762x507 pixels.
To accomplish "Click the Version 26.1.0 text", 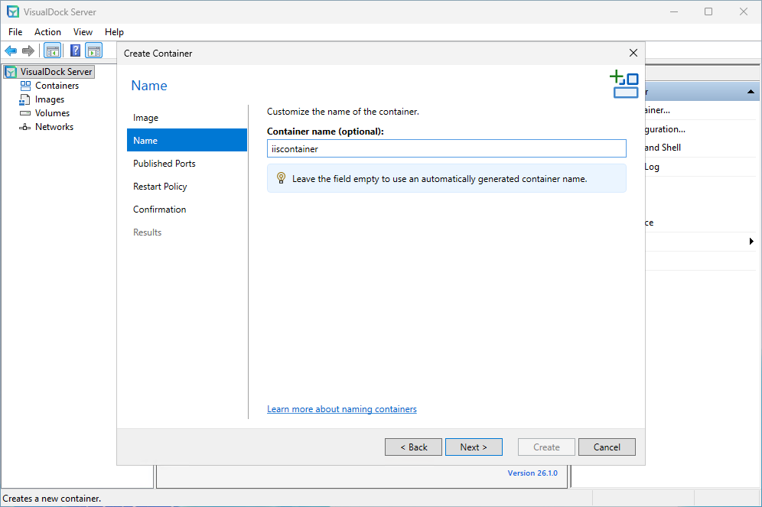I will tap(532, 473).
